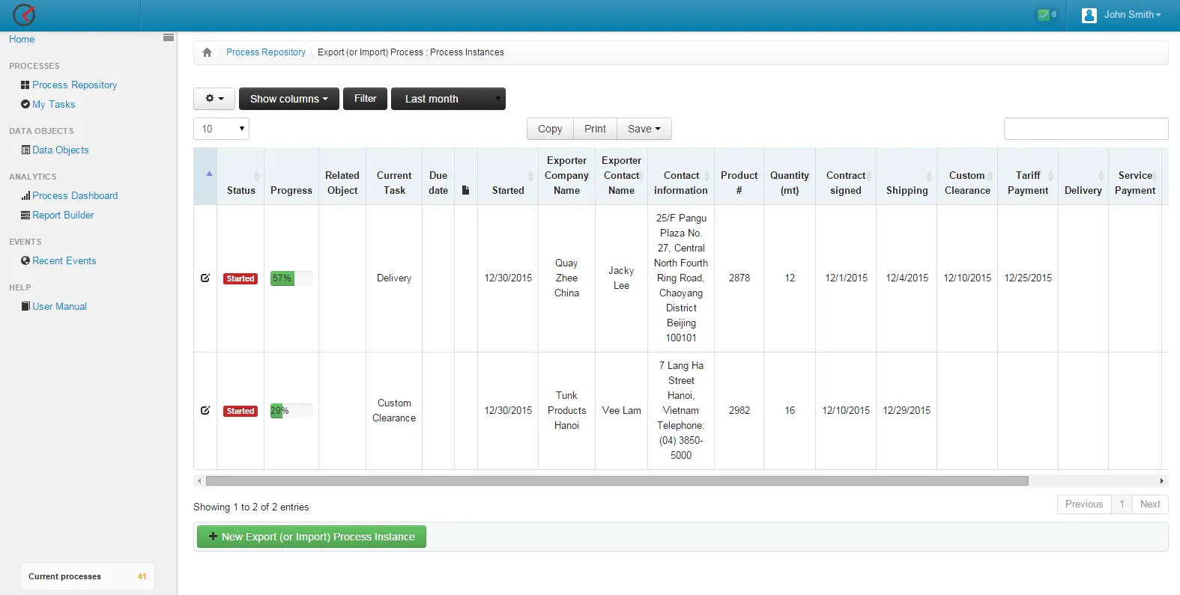Select page 1 in pagination
Viewport: 1180px width, 595px height.
1122,504
